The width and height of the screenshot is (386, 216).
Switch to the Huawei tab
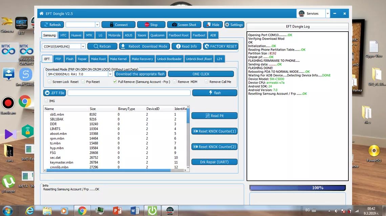pos(76,35)
